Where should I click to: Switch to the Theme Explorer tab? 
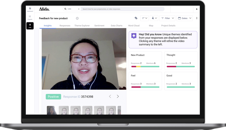click(82, 26)
